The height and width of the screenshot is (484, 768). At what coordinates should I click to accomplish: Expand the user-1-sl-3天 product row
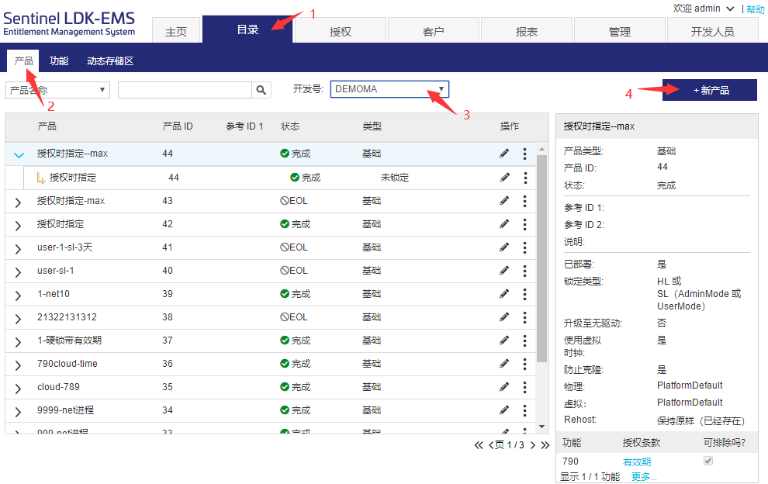(x=19, y=248)
